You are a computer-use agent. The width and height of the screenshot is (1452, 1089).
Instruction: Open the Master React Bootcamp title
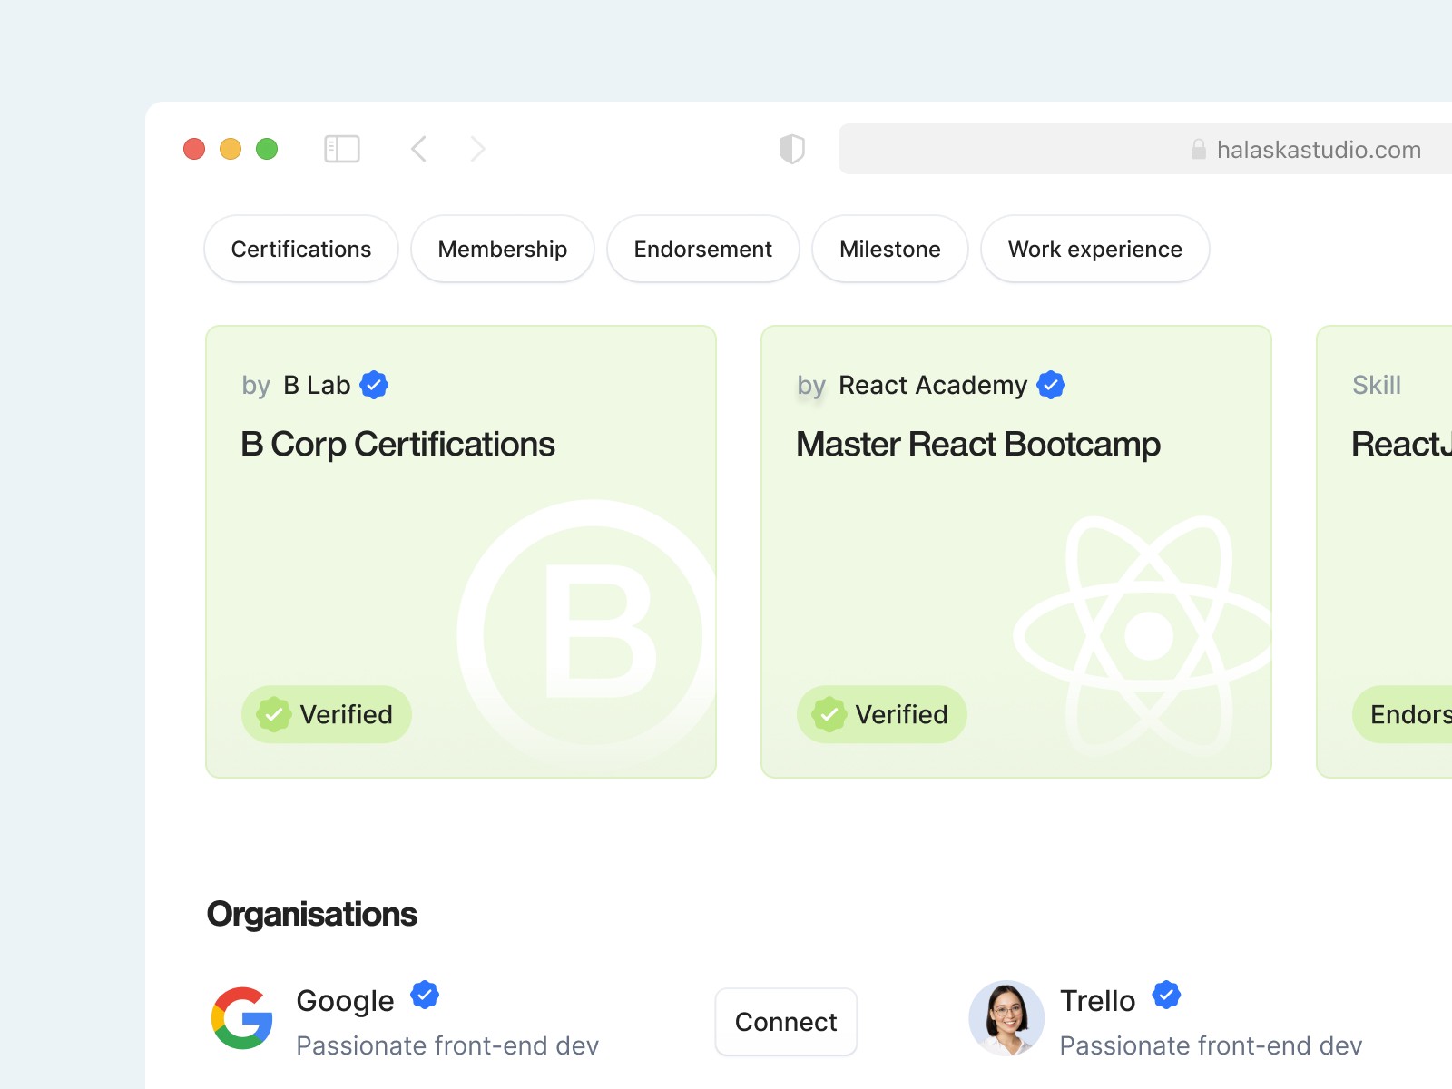click(x=978, y=445)
